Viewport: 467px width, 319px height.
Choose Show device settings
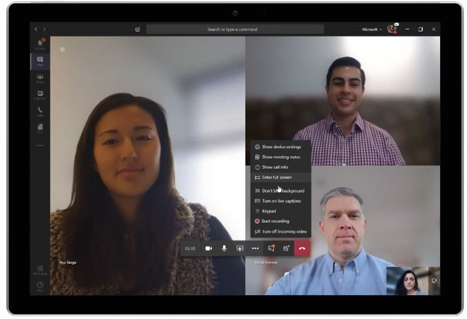tap(281, 147)
